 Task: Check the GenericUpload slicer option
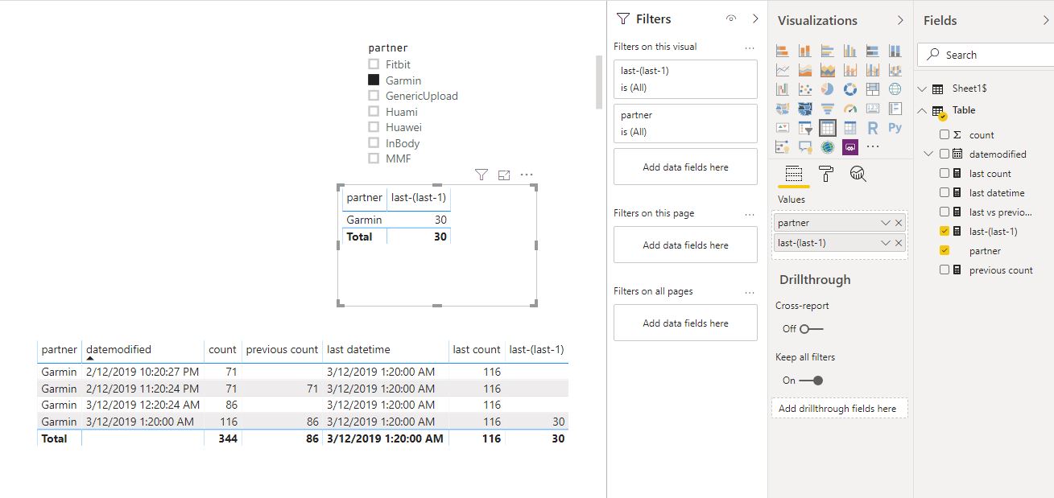374,96
